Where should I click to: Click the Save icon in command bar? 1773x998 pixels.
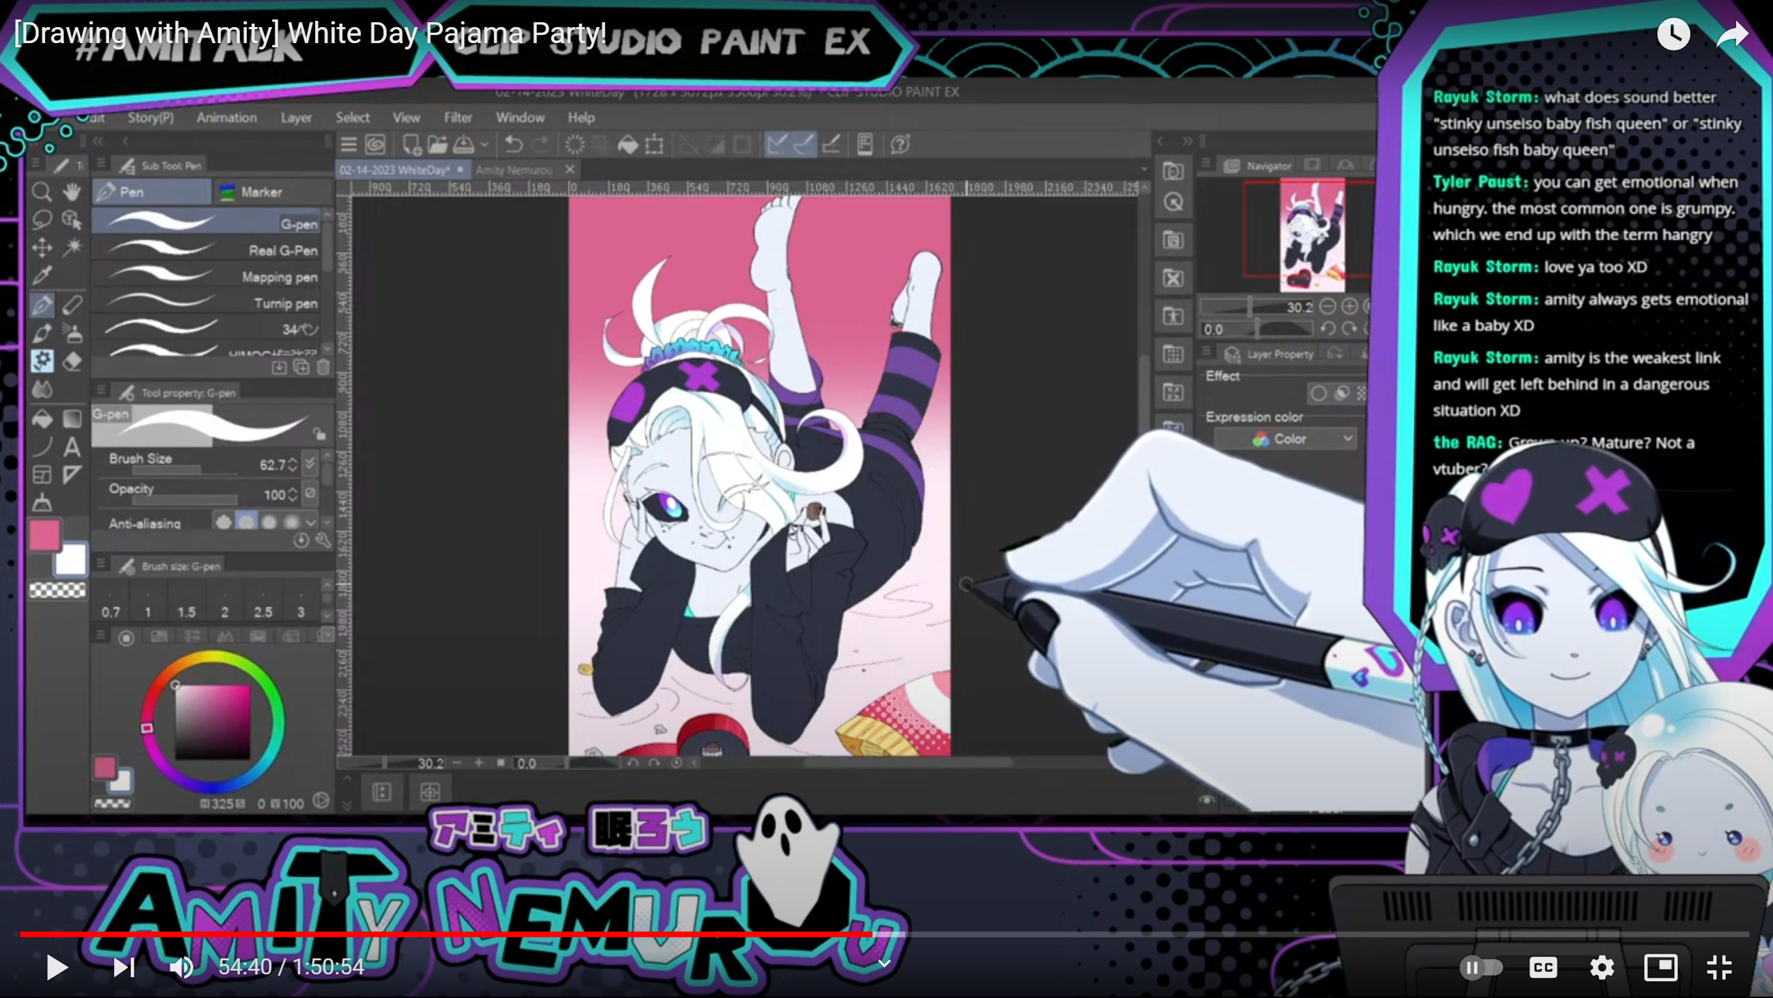pyautogui.click(x=464, y=145)
